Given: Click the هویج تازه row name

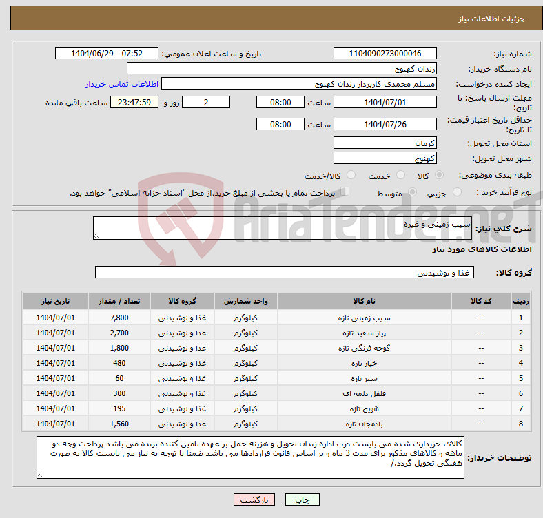Looking at the screenshot, I should tap(364, 408).
